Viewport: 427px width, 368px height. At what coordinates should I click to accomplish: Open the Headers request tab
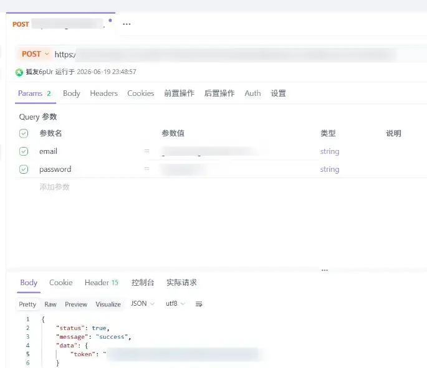pyautogui.click(x=103, y=93)
